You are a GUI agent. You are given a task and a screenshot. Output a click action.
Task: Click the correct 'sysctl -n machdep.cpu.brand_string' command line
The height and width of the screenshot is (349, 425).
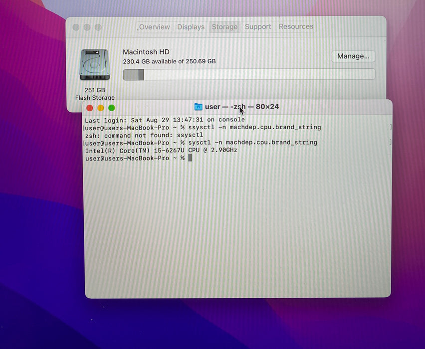pos(201,143)
